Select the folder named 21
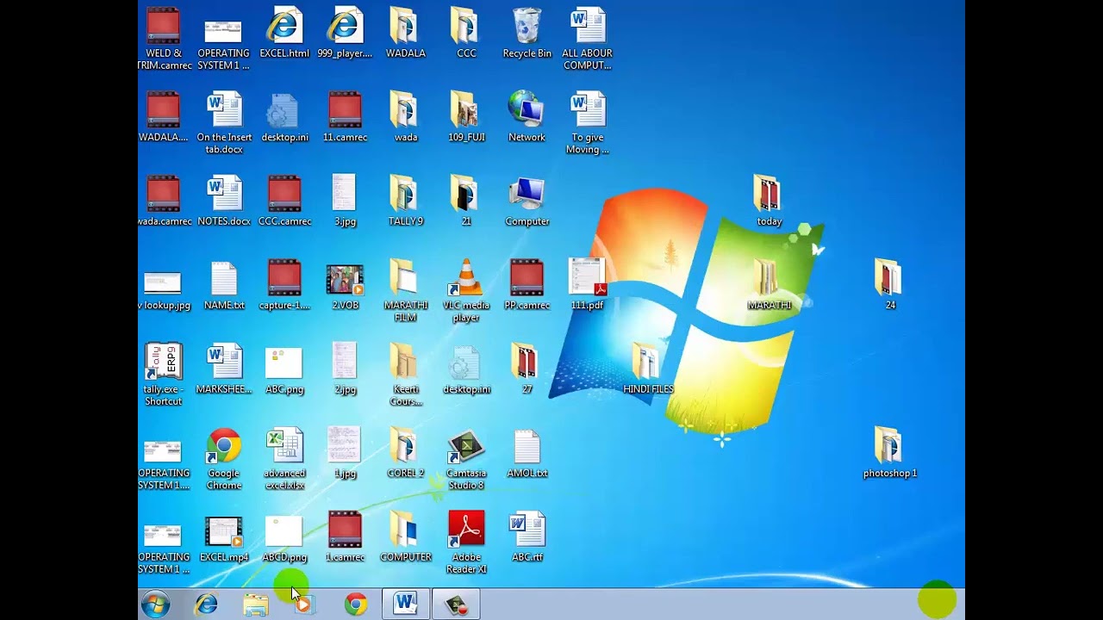Viewport: 1103px width, 620px height. click(x=466, y=201)
